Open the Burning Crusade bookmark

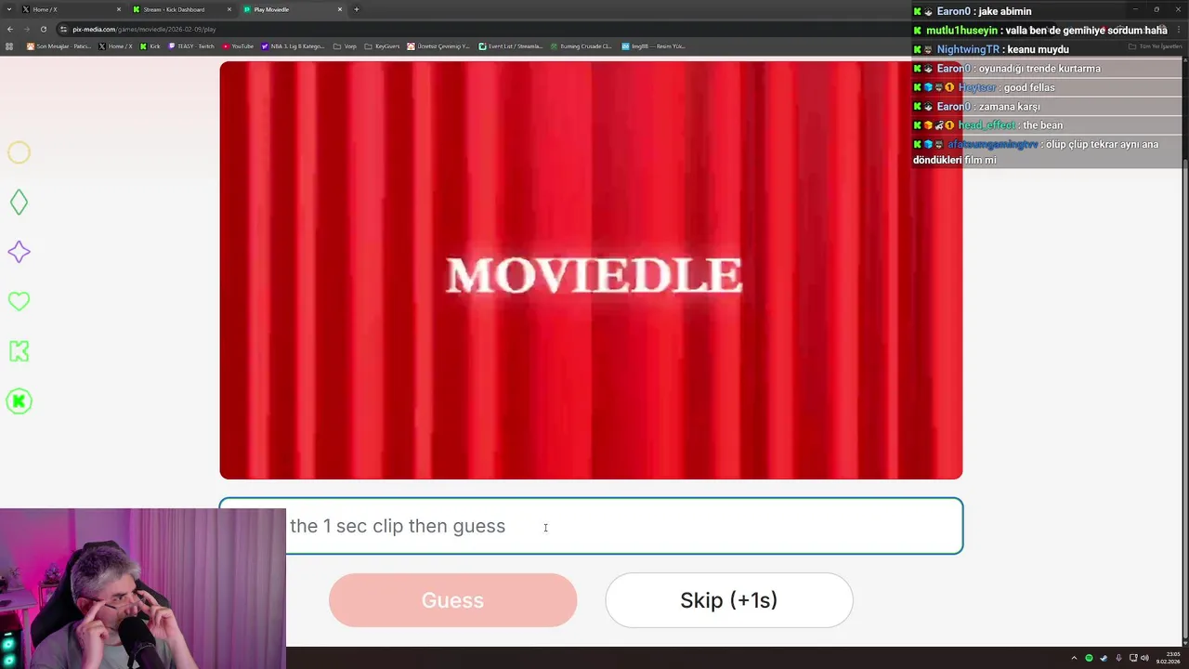(x=581, y=46)
